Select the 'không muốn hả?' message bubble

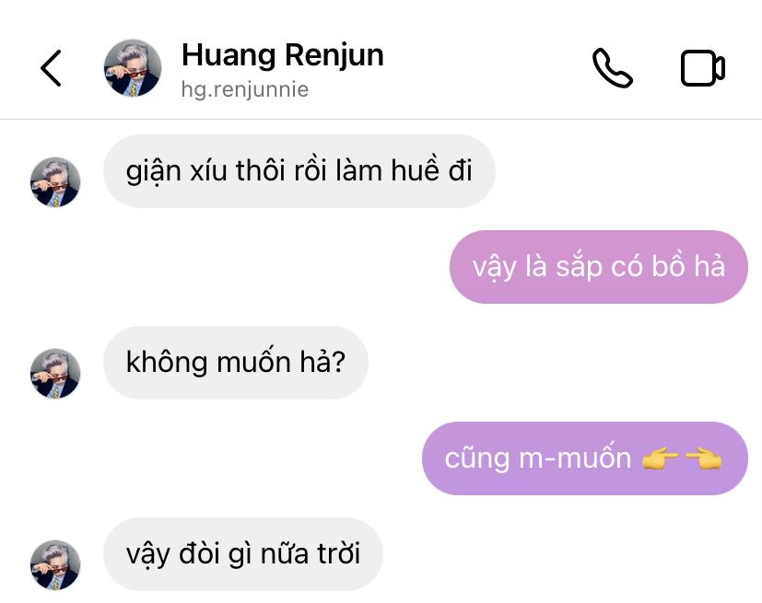tap(236, 363)
